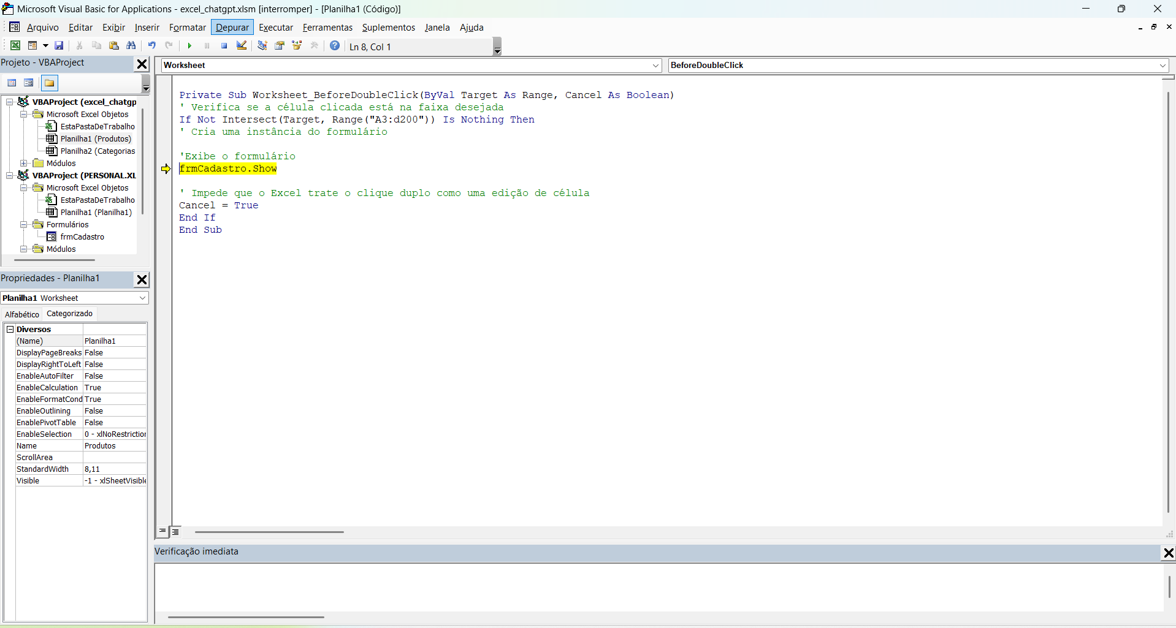Open the Exibir menu
Image resolution: width=1176 pixels, height=628 pixels.
click(x=113, y=28)
